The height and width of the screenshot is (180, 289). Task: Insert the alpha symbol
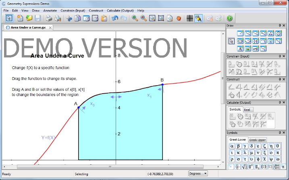click(x=232, y=146)
